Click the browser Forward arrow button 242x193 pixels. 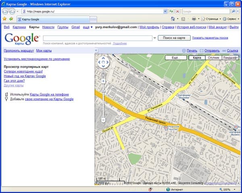coord(12,11)
